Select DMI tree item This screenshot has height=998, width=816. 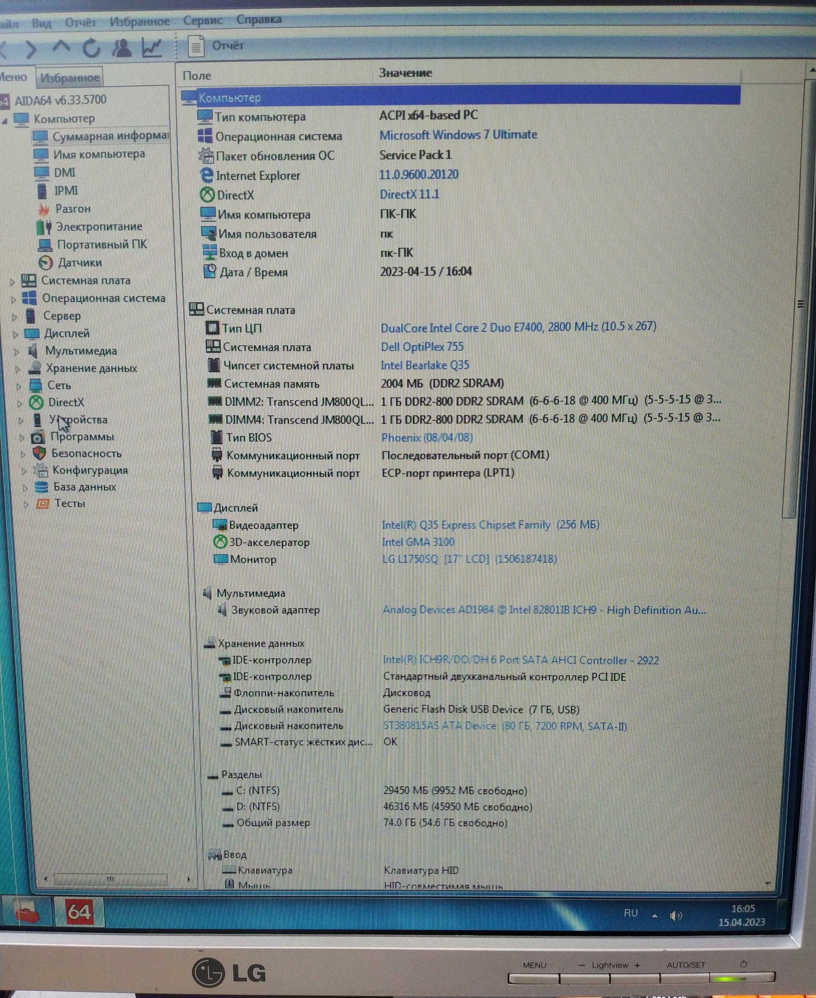click(x=64, y=173)
